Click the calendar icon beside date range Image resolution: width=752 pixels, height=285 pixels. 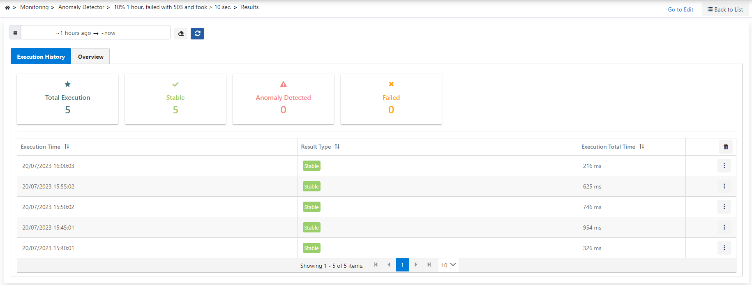click(x=15, y=33)
